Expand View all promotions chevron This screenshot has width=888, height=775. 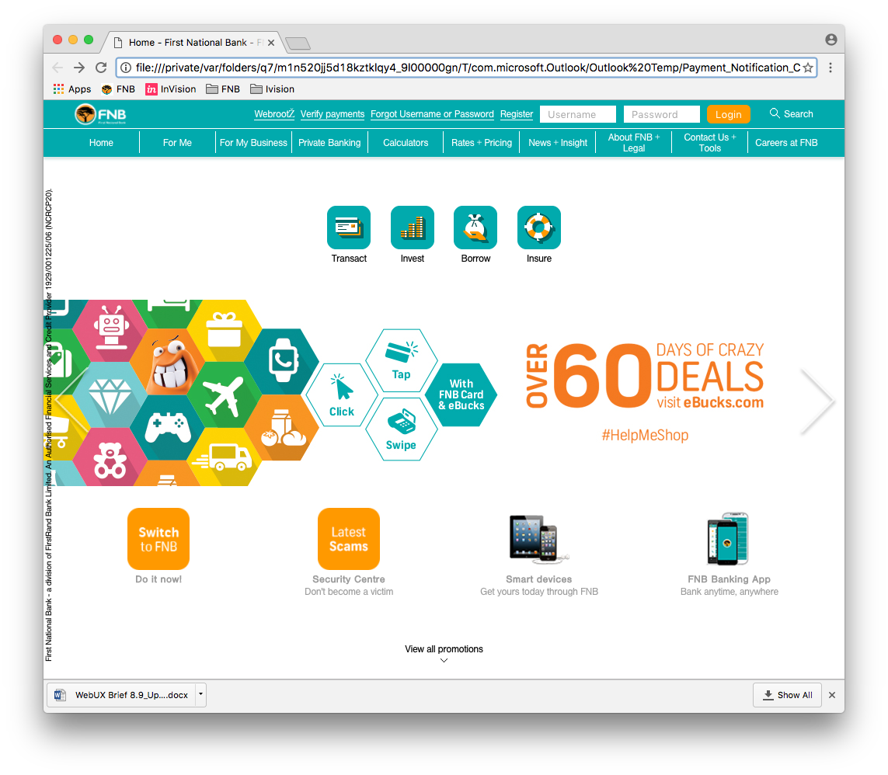click(444, 661)
